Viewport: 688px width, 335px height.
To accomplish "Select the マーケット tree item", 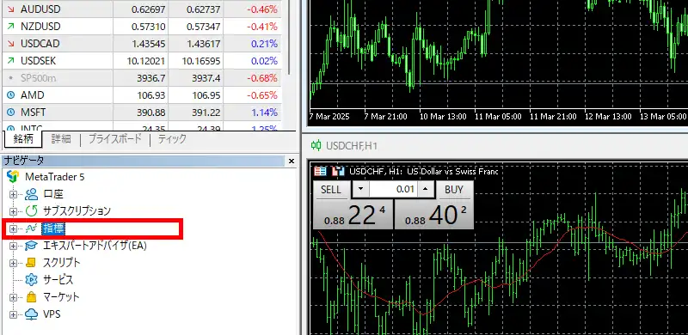I will click(x=61, y=297).
